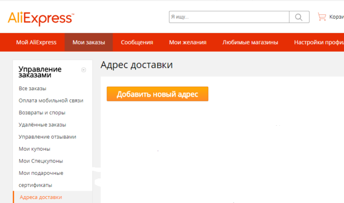Open Удалённые заказы link

coord(42,125)
